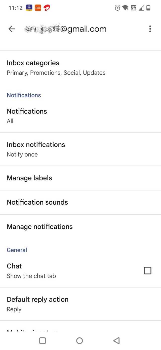
Task: Tap Manage notifications
Action: click(40, 227)
